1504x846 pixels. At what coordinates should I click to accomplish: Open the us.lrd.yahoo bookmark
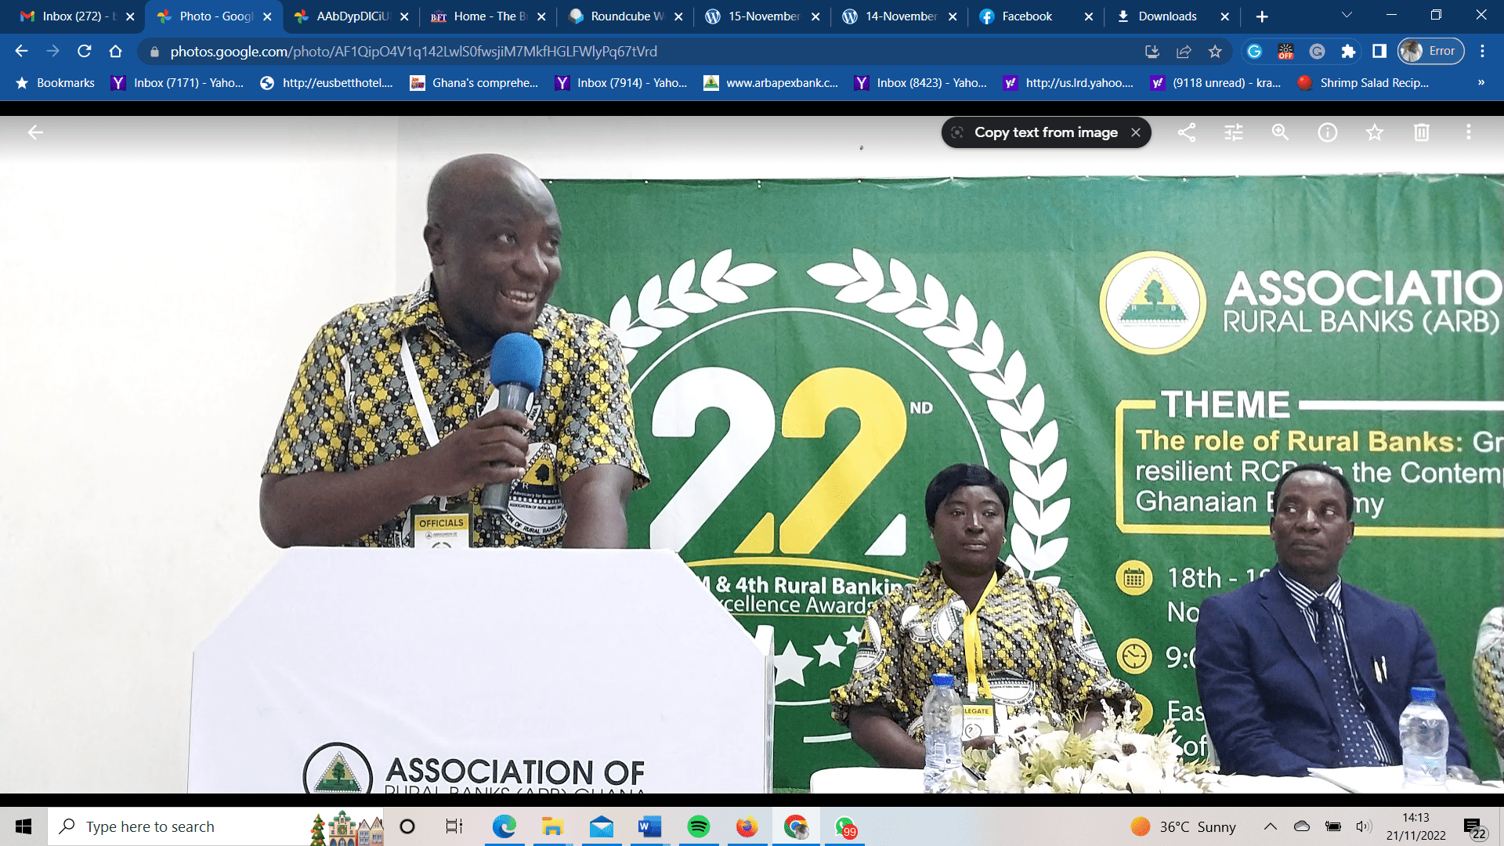(x=1069, y=83)
